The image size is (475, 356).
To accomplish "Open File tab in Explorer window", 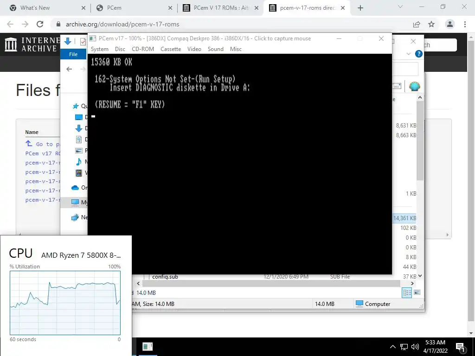I will [73, 54].
